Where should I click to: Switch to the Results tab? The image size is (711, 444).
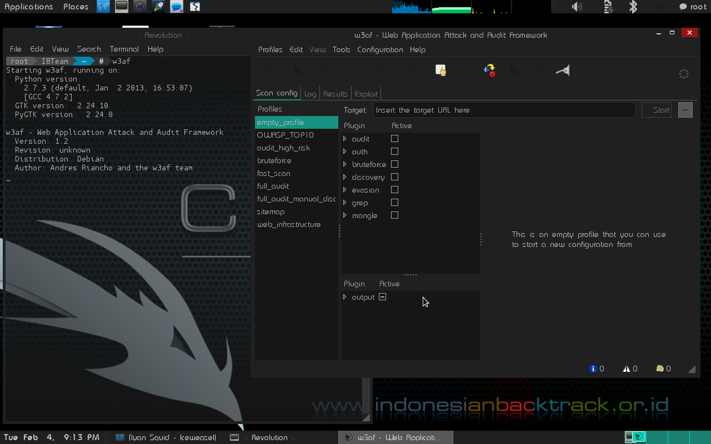coord(336,94)
